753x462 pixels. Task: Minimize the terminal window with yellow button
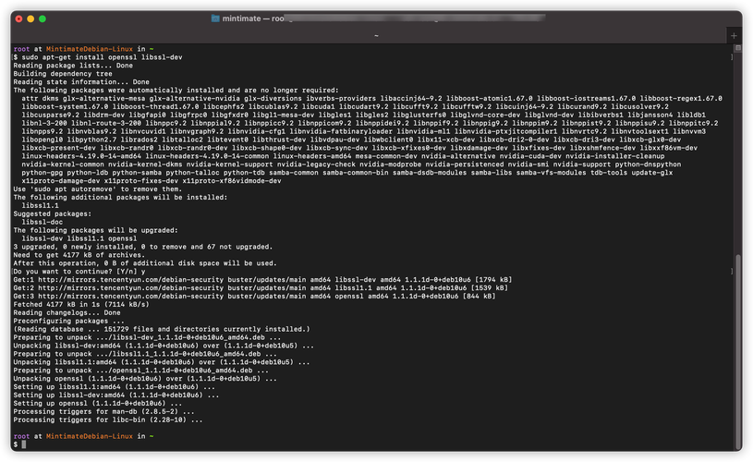[x=30, y=18]
